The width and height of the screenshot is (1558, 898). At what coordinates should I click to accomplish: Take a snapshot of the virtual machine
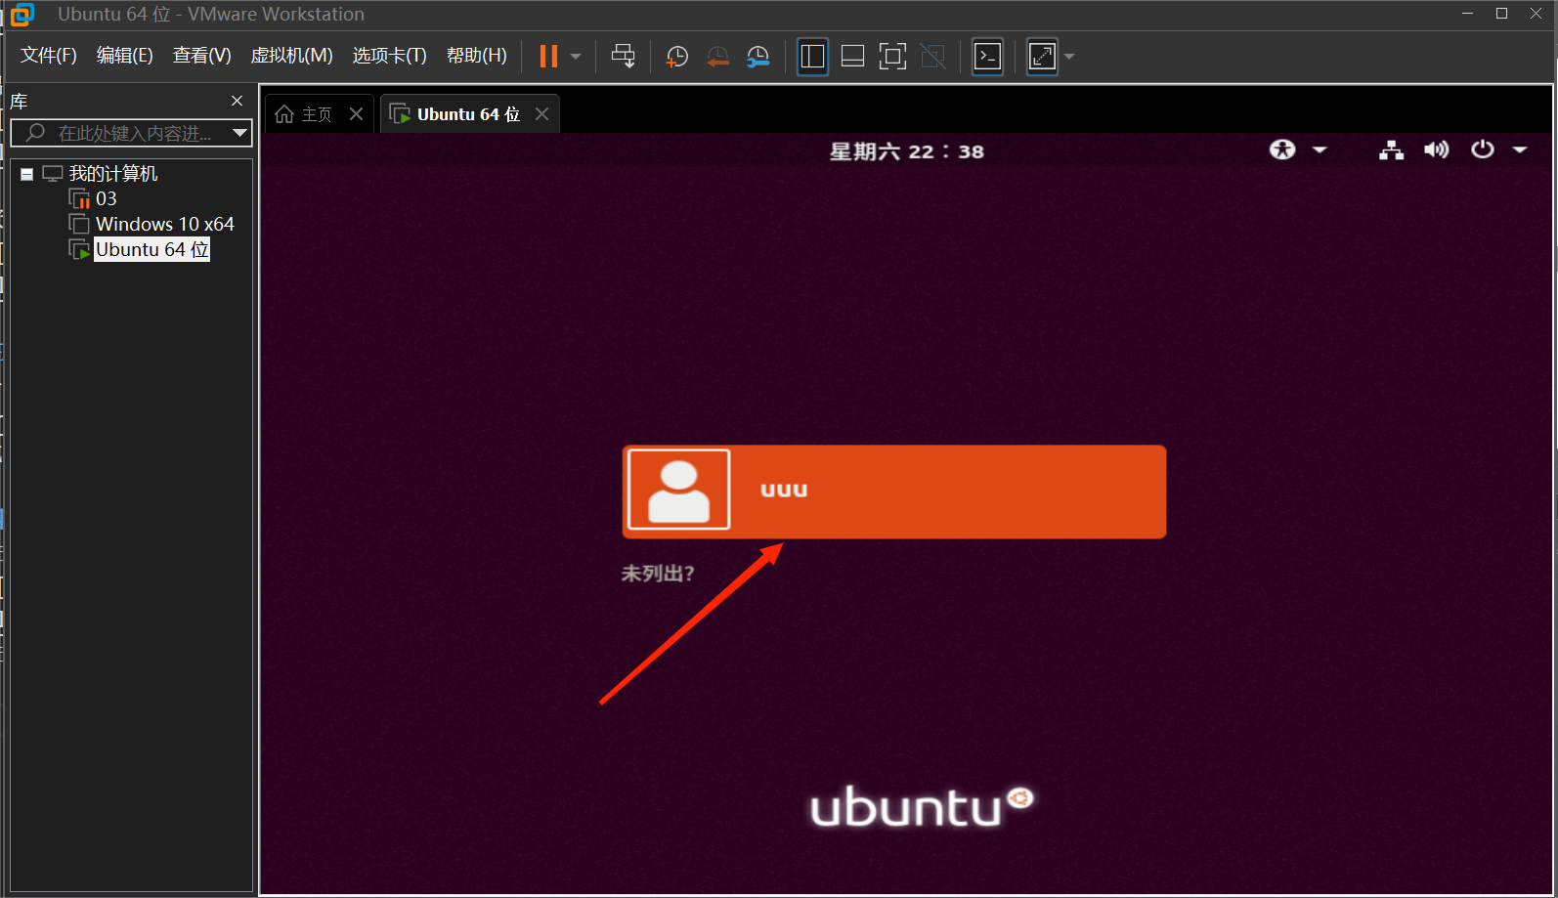(x=676, y=57)
